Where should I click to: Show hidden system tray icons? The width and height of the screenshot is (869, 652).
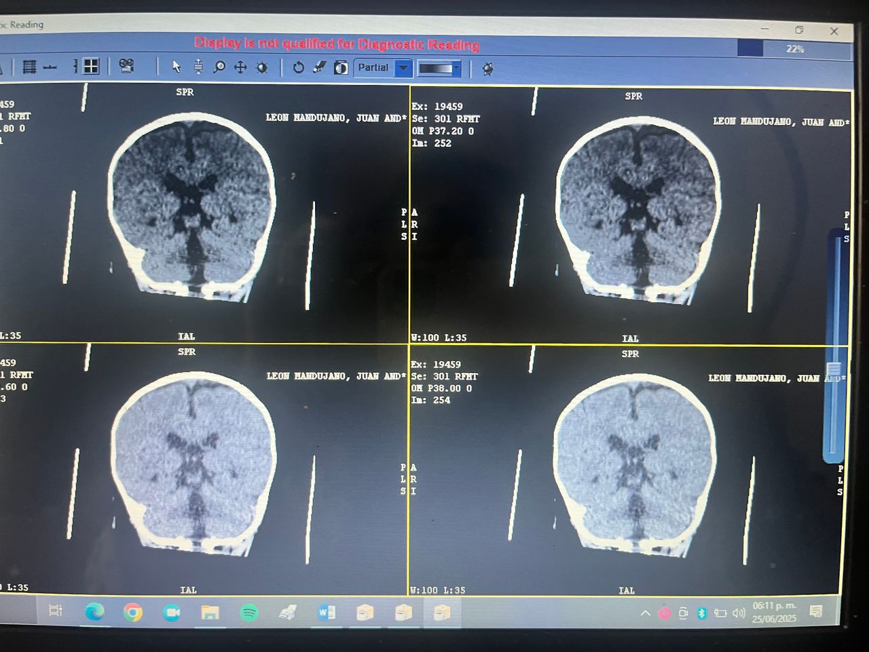pos(645,613)
